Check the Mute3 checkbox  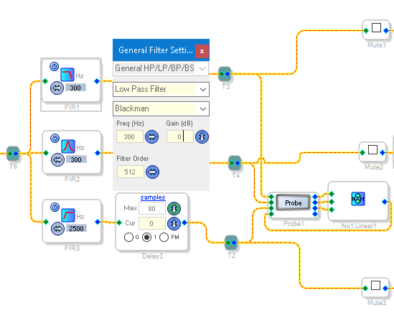[x=375, y=285]
